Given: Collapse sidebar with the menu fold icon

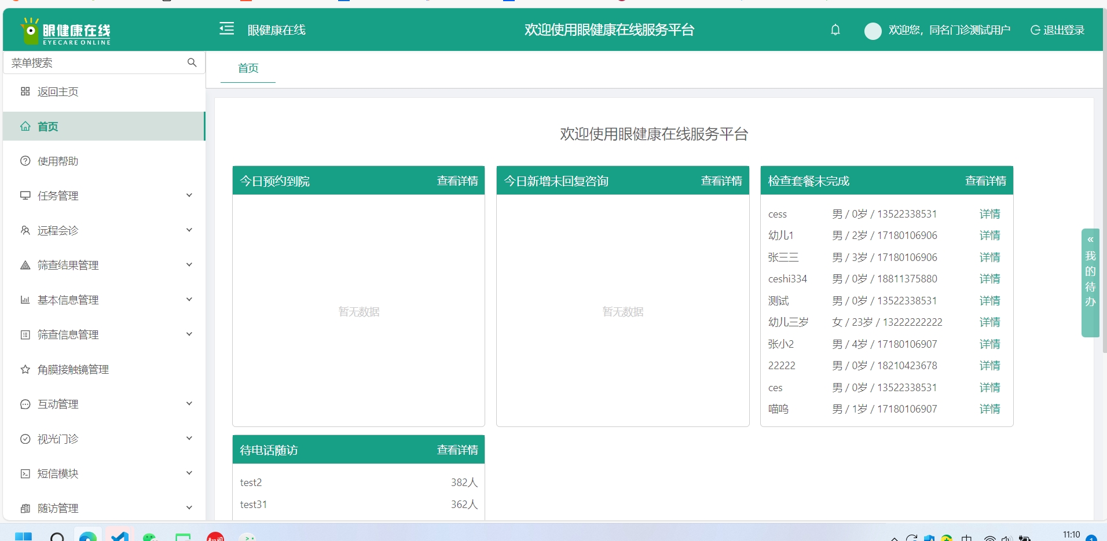Looking at the screenshot, I should [x=227, y=28].
